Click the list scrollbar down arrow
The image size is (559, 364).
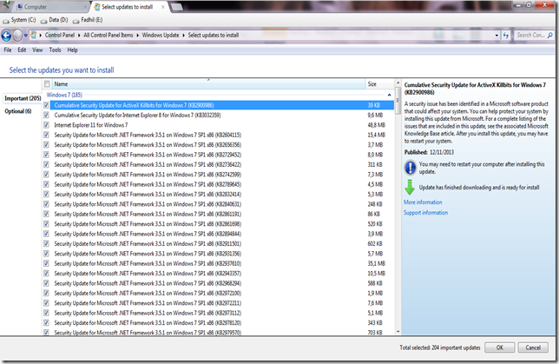pos(398,332)
